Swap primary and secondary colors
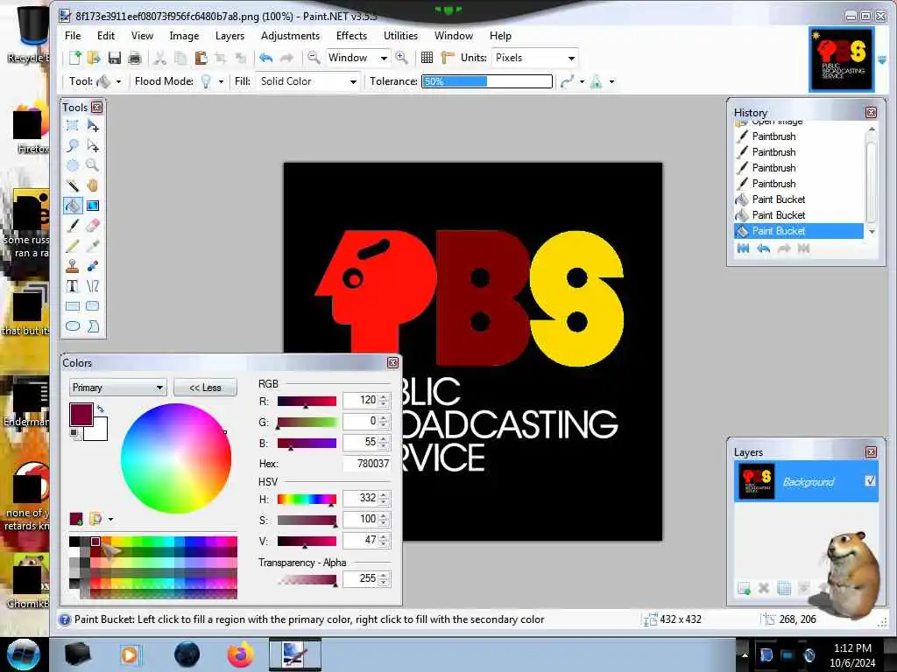The height and width of the screenshot is (672, 897). (101, 409)
